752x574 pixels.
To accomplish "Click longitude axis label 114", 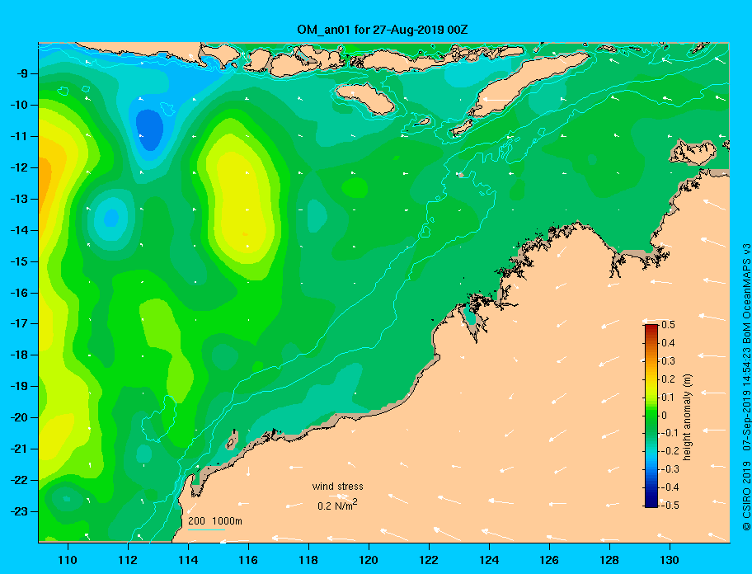I will 188,560.
